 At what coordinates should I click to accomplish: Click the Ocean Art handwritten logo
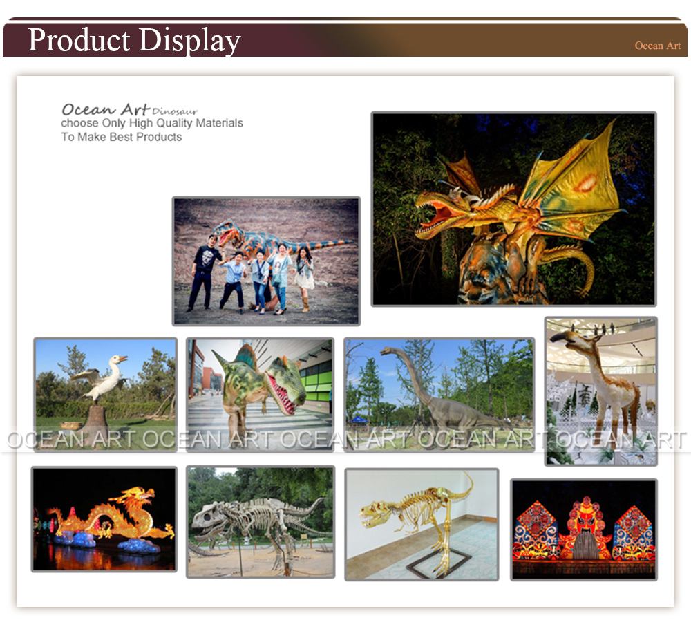[105, 109]
